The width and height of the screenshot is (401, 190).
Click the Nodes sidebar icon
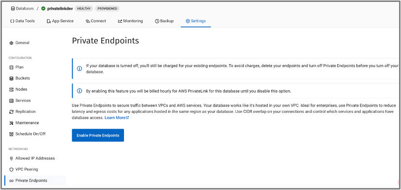coord(11,90)
